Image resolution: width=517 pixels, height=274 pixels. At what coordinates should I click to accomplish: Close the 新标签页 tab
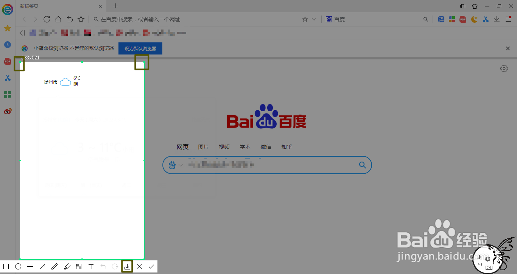[x=100, y=6]
